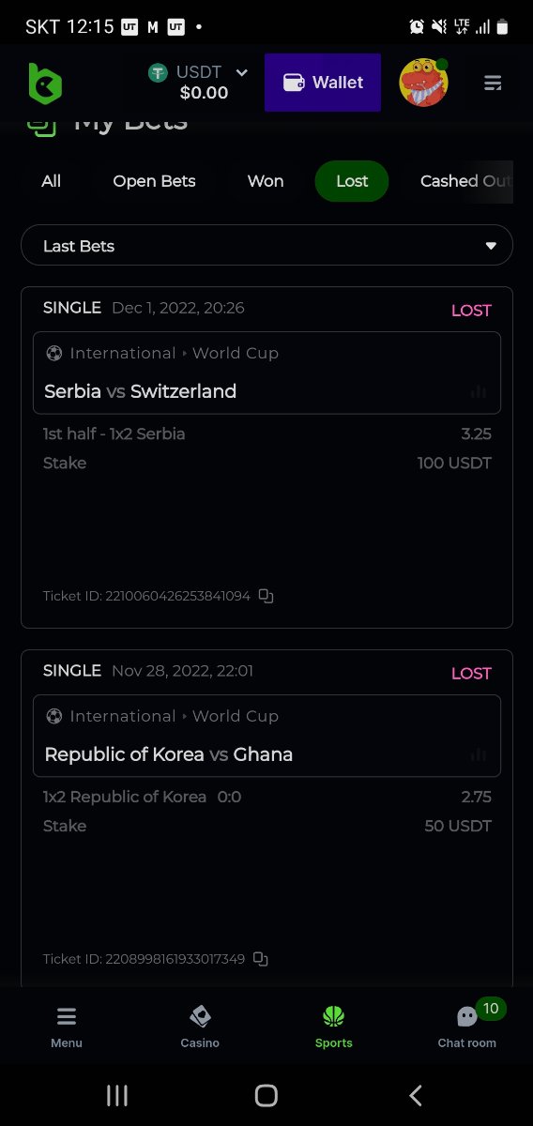Switch to the Open Bets tab
This screenshot has height=1126, width=533.
click(154, 181)
